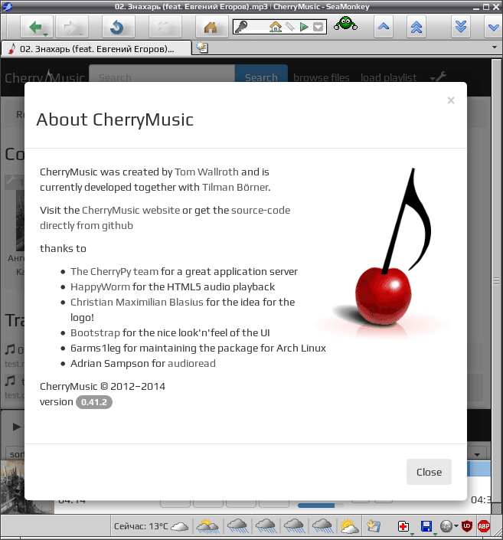Click the single blue down chevron button
Screen dimensions: 503x540
pyautogui.click(x=493, y=27)
